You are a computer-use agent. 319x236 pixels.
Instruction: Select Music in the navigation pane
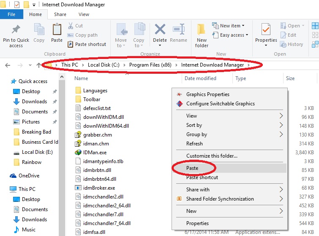[x=25, y=230]
